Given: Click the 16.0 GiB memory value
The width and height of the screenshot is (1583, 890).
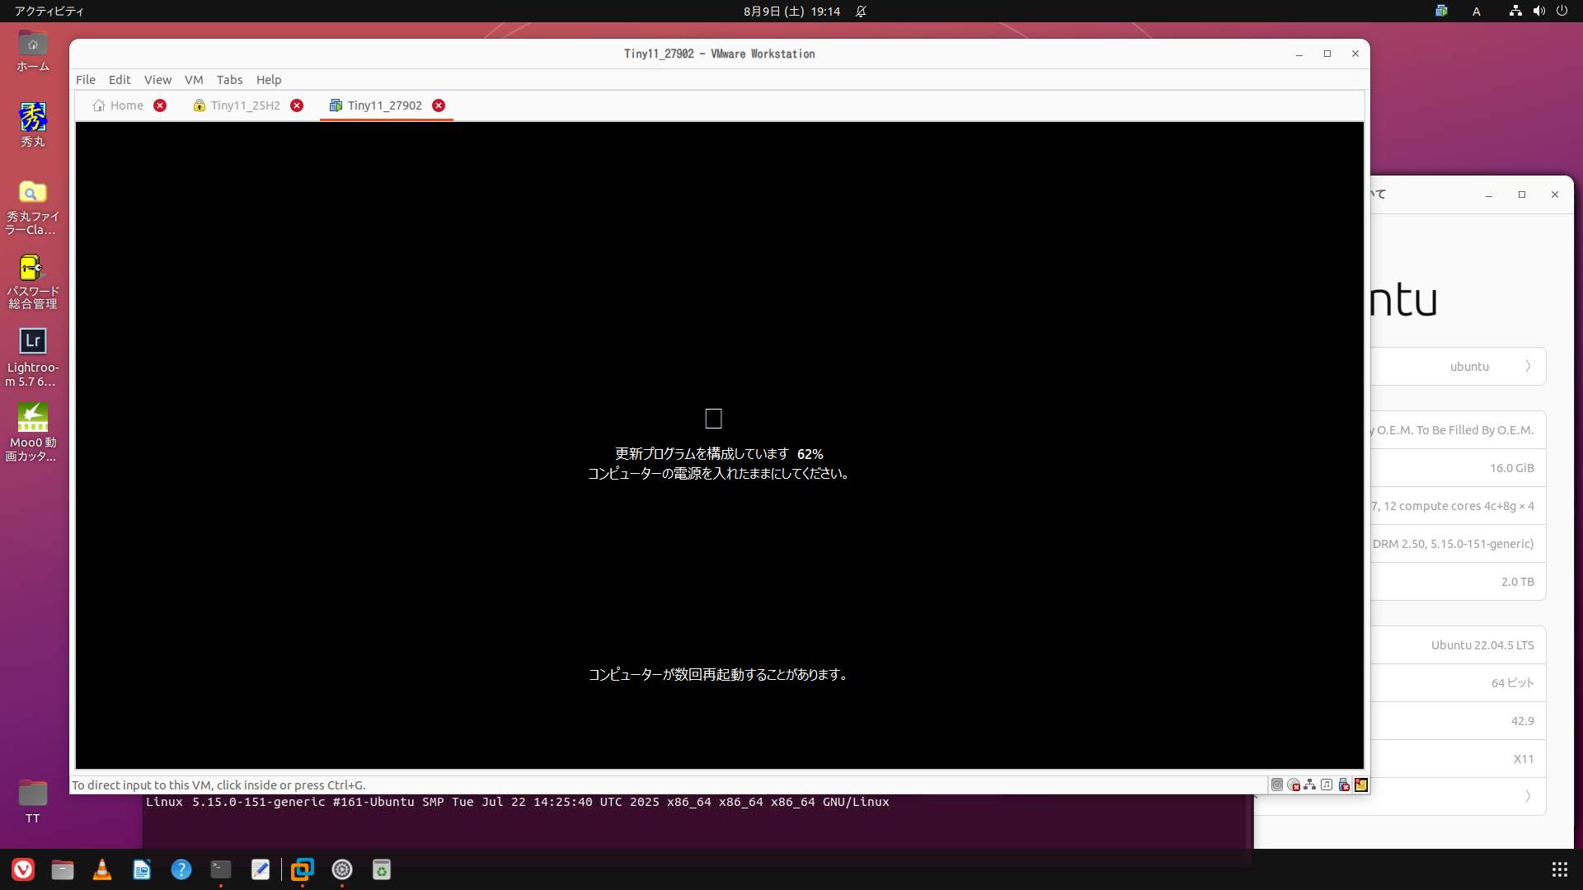Looking at the screenshot, I should tap(1512, 468).
